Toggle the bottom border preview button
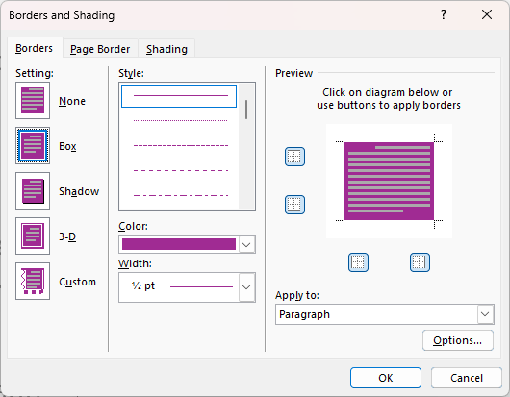The width and height of the screenshot is (510, 397). pos(294,205)
